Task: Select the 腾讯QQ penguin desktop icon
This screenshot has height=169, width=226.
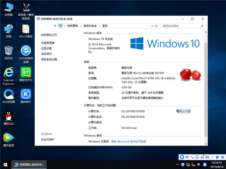Action: pos(8,118)
